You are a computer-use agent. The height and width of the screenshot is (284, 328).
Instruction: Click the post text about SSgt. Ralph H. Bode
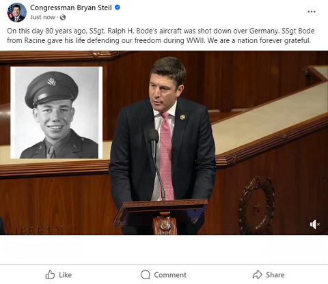tap(161, 35)
